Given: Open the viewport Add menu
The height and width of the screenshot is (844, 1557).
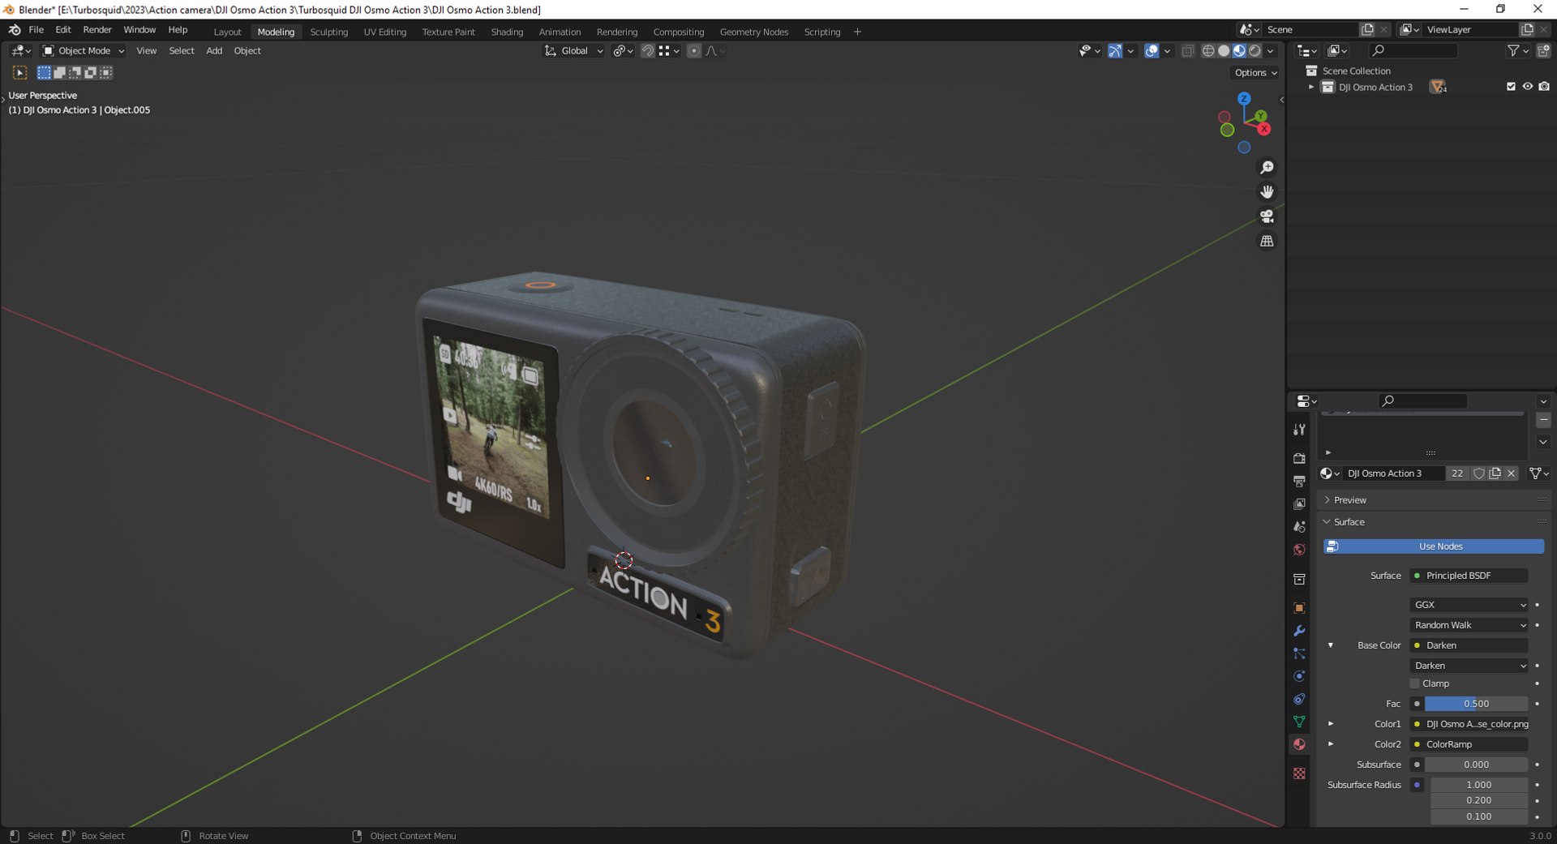Looking at the screenshot, I should (x=214, y=51).
